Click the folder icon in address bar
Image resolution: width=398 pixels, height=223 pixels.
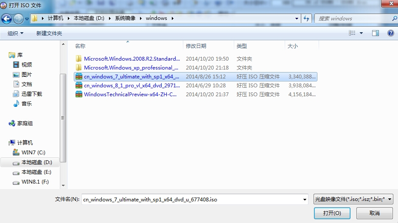point(35,18)
